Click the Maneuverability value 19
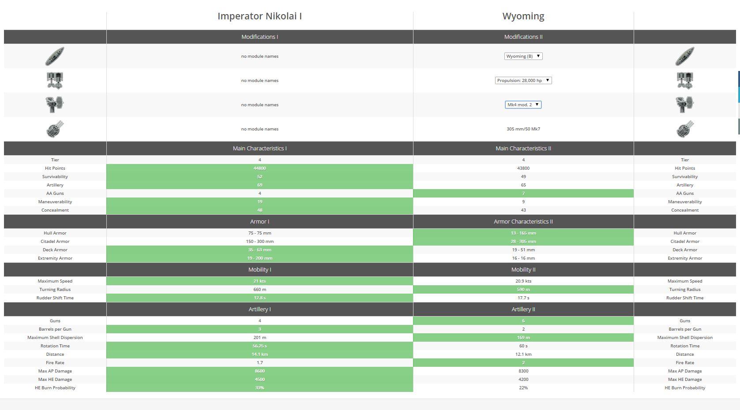Viewport: 740px width, 410px height. [259, 201]
